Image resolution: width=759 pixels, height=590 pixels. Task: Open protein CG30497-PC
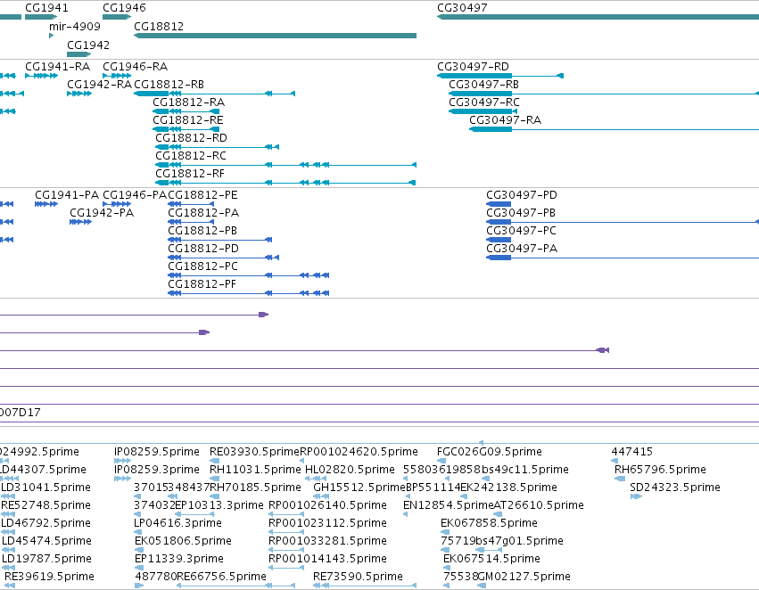pos(522,231)
